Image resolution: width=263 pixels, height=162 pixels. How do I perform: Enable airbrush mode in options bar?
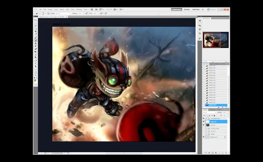[x=102, y=13]
